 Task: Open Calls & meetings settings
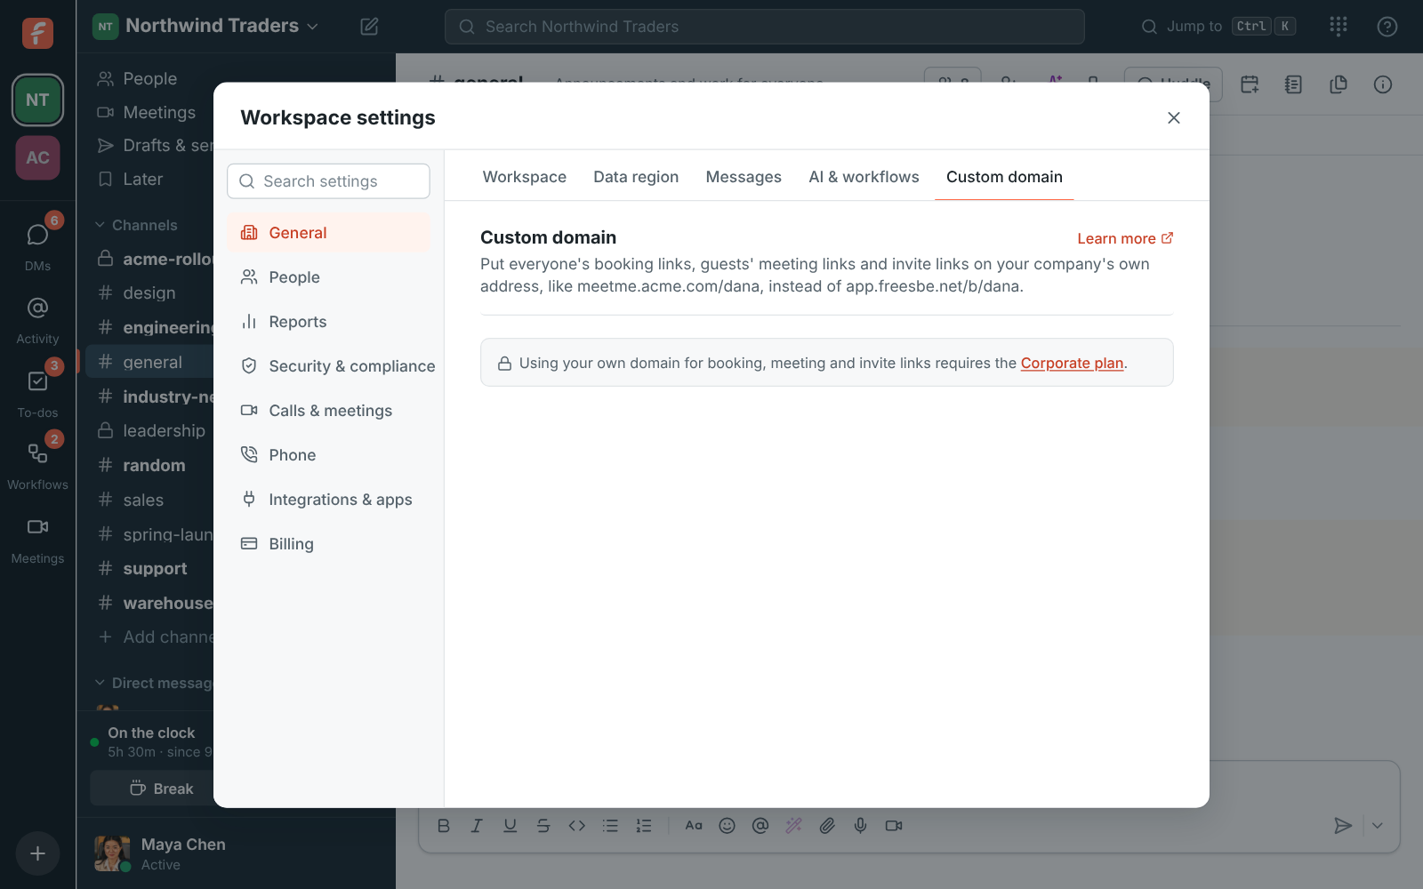[x=328, y=411]
